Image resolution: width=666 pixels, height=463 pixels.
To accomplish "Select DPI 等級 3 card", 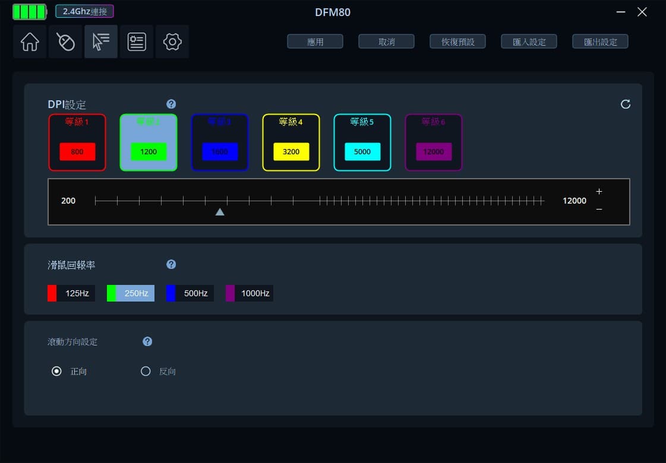I will coord(220,142).
